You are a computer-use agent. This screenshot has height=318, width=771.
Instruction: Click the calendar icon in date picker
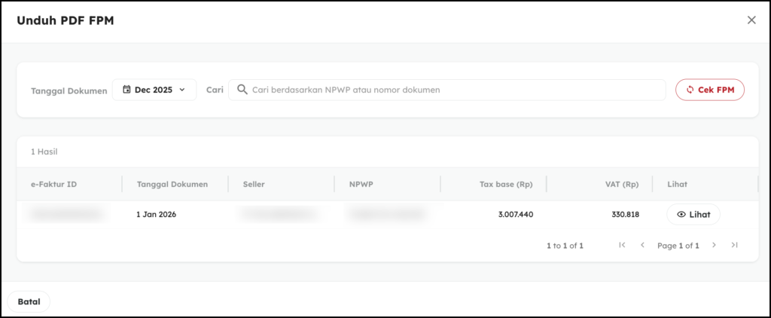pyautogui.click(x=126, y=90)
